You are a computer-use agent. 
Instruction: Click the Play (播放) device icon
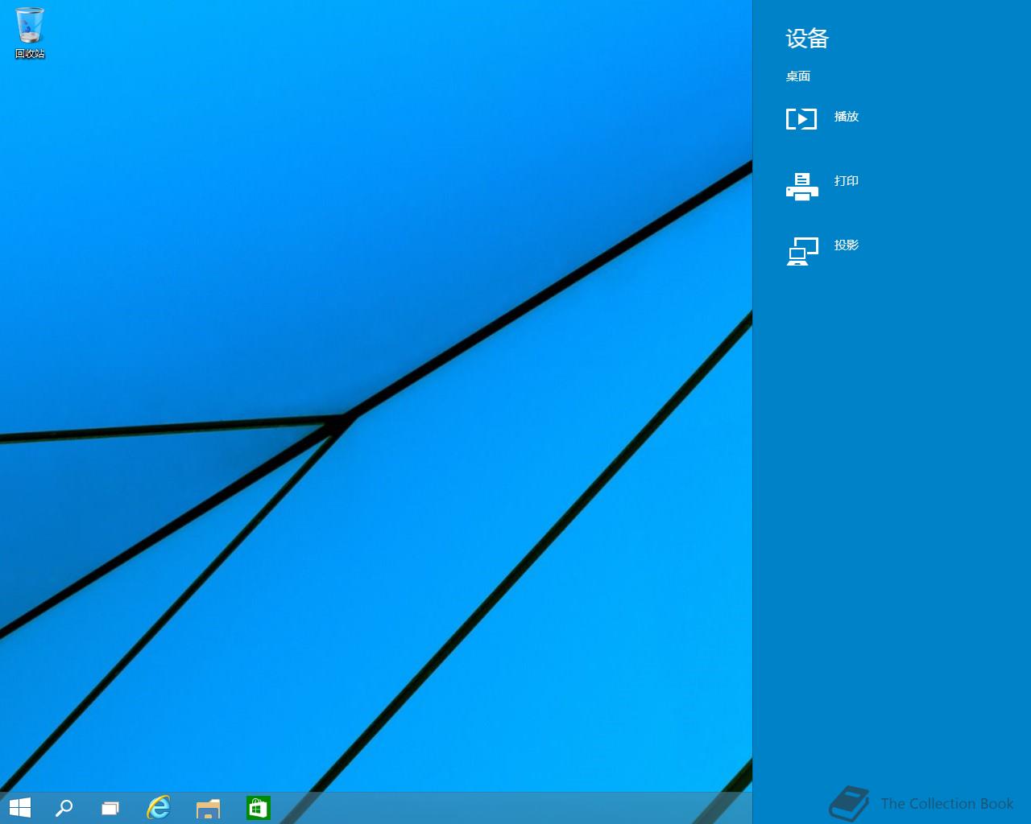801,118
